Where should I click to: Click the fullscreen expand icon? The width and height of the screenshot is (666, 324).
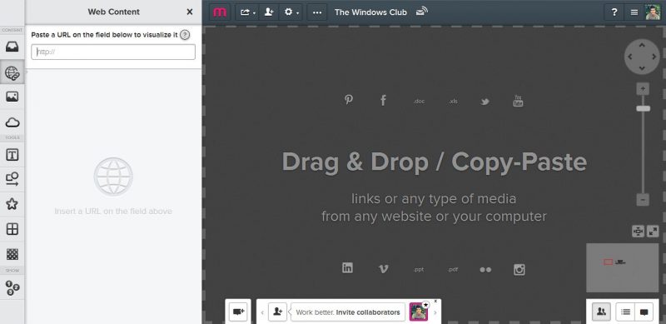click(x=653, y=231)
